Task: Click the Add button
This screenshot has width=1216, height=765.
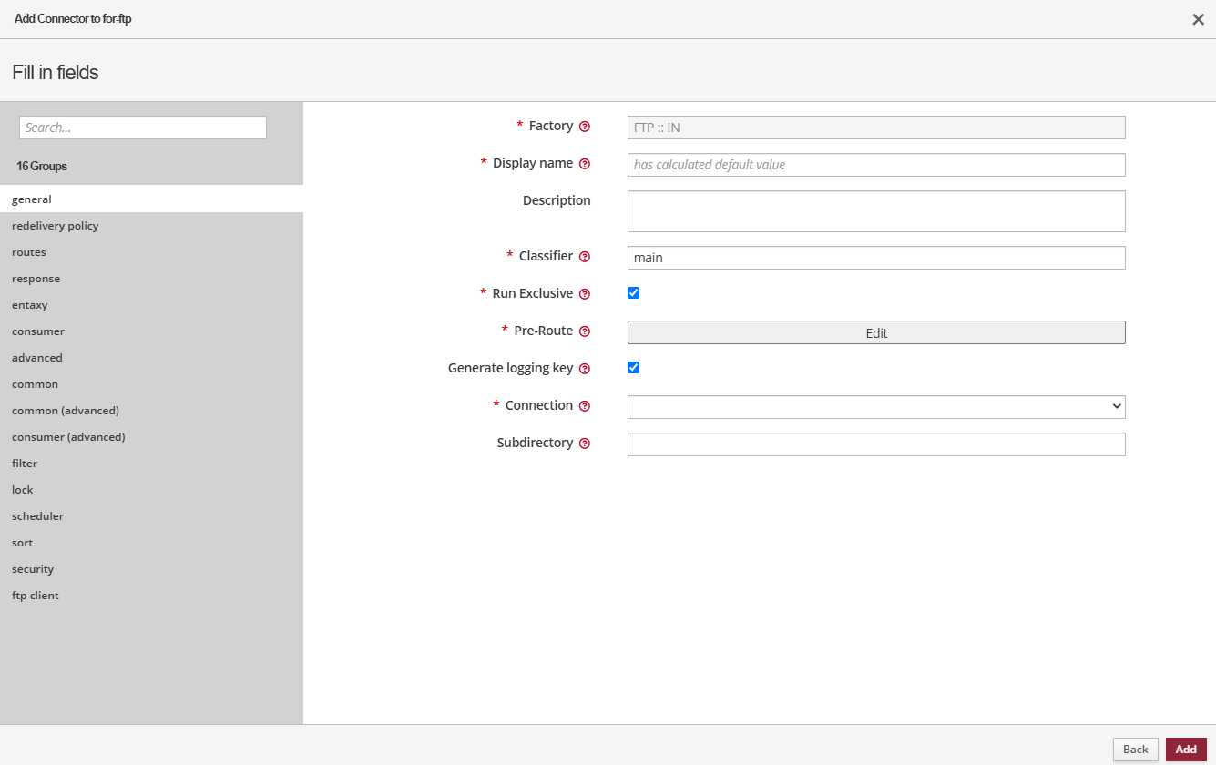Action: 1185,750
